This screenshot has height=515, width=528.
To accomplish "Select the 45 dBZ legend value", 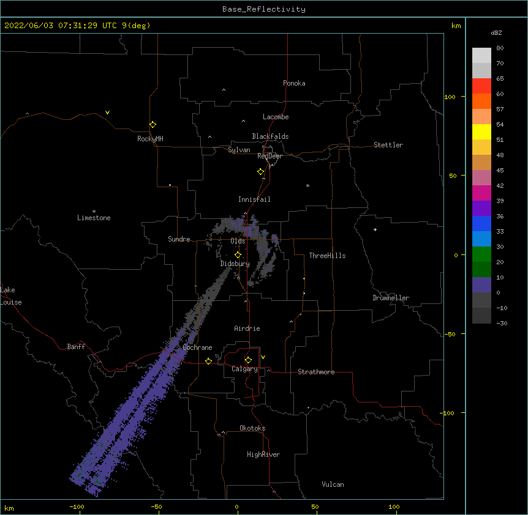I will (x=500, y=171).
